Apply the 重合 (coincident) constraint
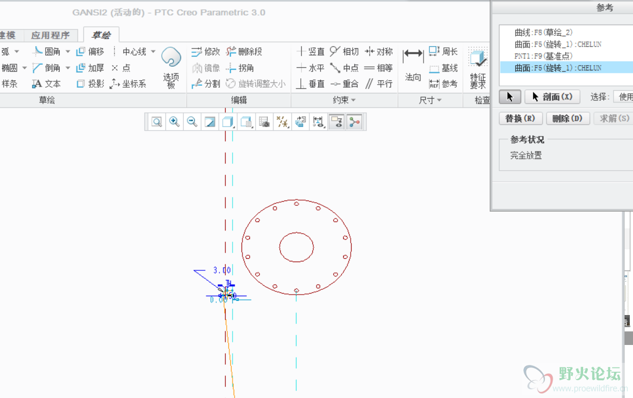633x398 pixels. click(344, 83)
